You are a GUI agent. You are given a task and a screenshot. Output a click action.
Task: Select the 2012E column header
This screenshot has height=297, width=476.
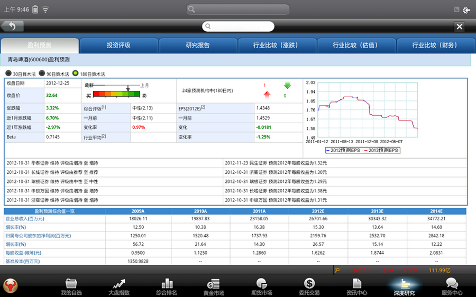[318, 211]
